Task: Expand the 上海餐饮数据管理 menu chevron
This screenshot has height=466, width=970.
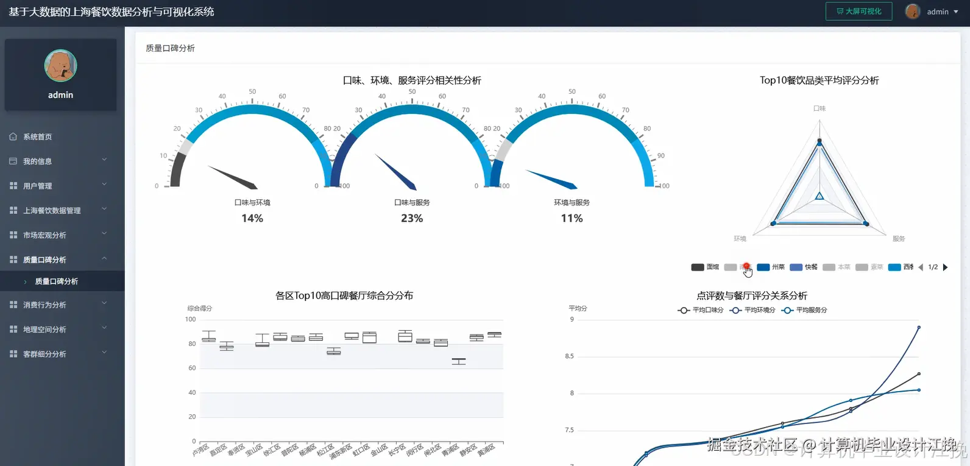Action: click(104, 209)
